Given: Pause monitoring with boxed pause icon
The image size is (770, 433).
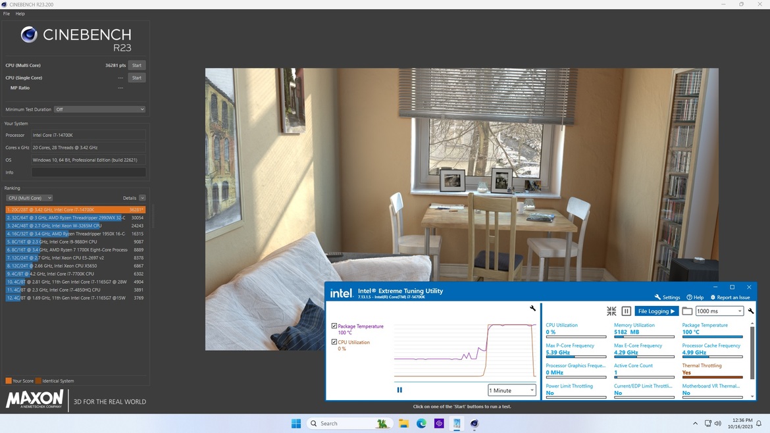Looking at the screenshot, I should 626,311.
